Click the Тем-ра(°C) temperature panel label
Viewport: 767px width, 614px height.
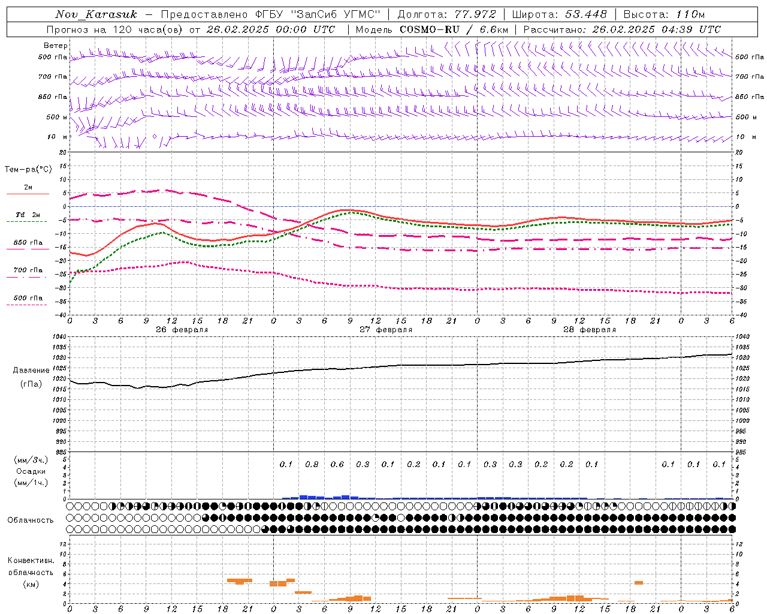[29, 170]
